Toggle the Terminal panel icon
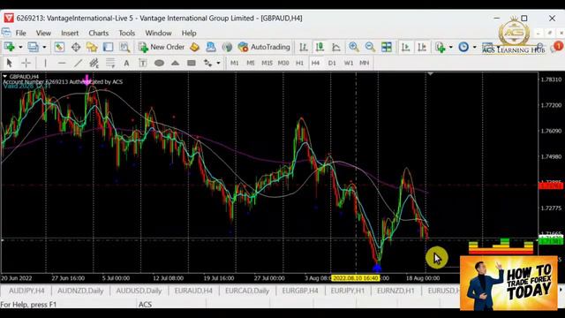Image resolution: width=565 pixels, height=318 pixels. 108,47
